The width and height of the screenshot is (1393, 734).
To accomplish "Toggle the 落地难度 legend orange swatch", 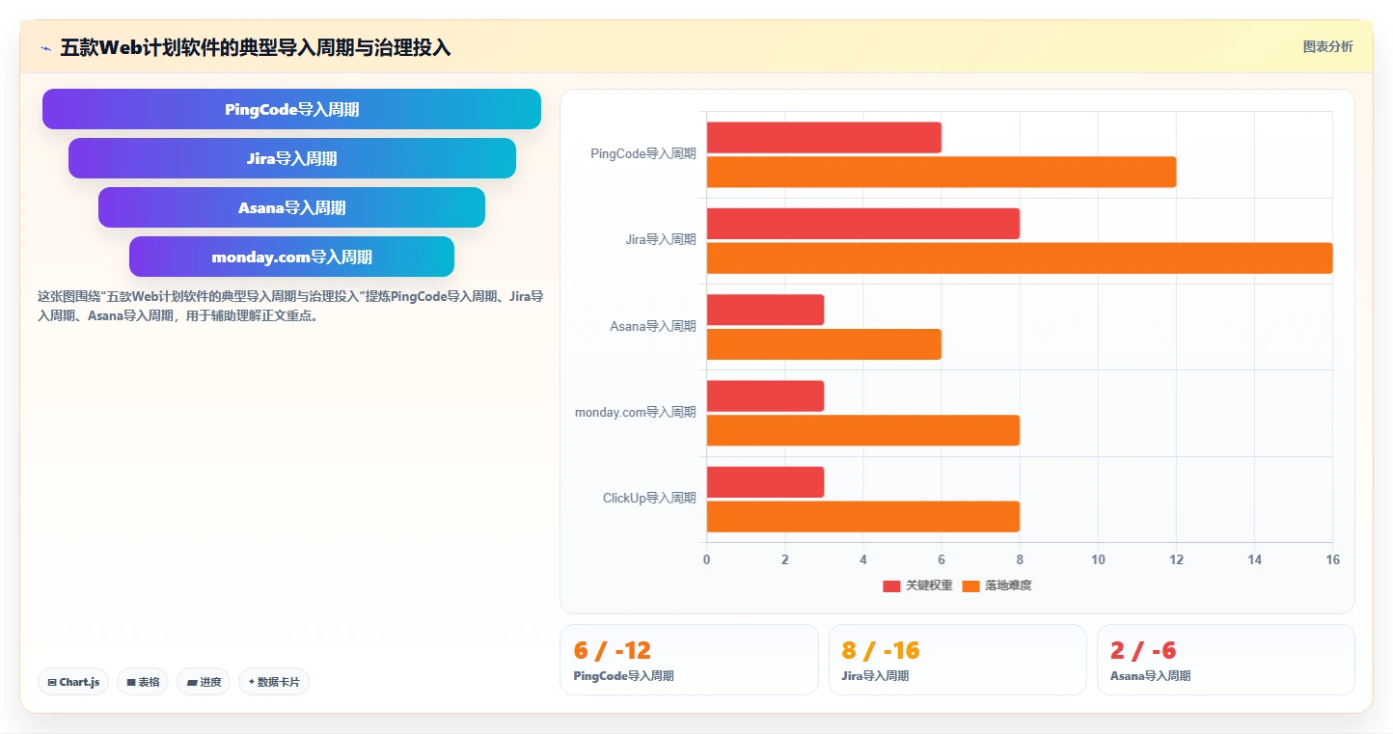I will tap(970, 585).
